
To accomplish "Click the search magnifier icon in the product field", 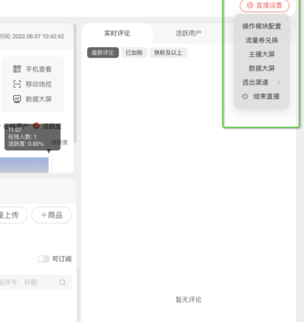I will coord(63,282).
